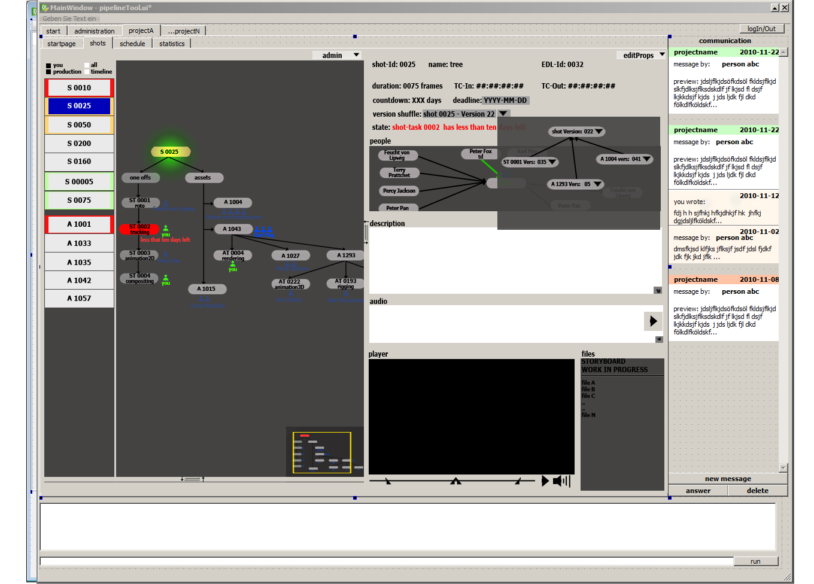This screenshot has width=814, height=584.
Task: Open the statistics sub-tab
Action: click(x=172, y=44)
